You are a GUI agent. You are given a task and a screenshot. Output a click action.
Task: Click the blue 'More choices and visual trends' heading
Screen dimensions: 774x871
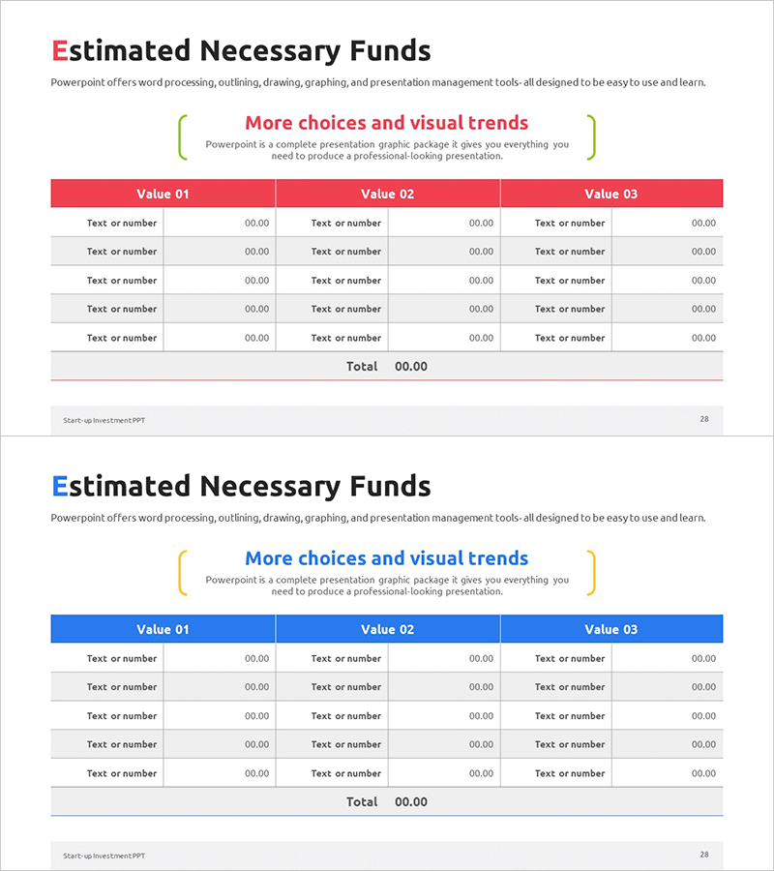386,558
